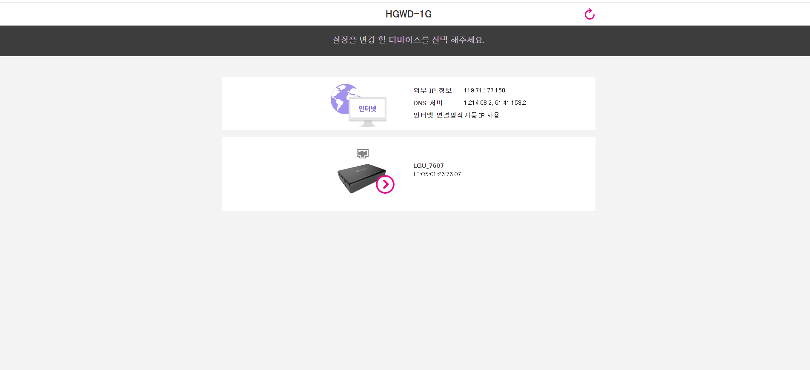810x370 pixels.
Task: Select the black router device image
Action: coord(361,178)
